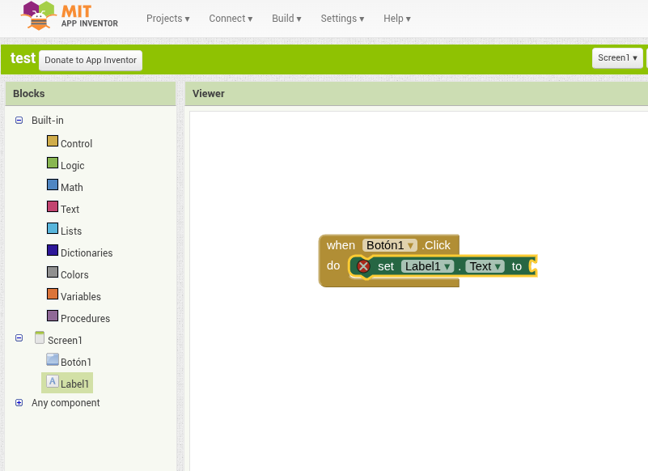Select the Botón1 component icon
This screenshot has width=648, height=471.
[x=53, y=361]
